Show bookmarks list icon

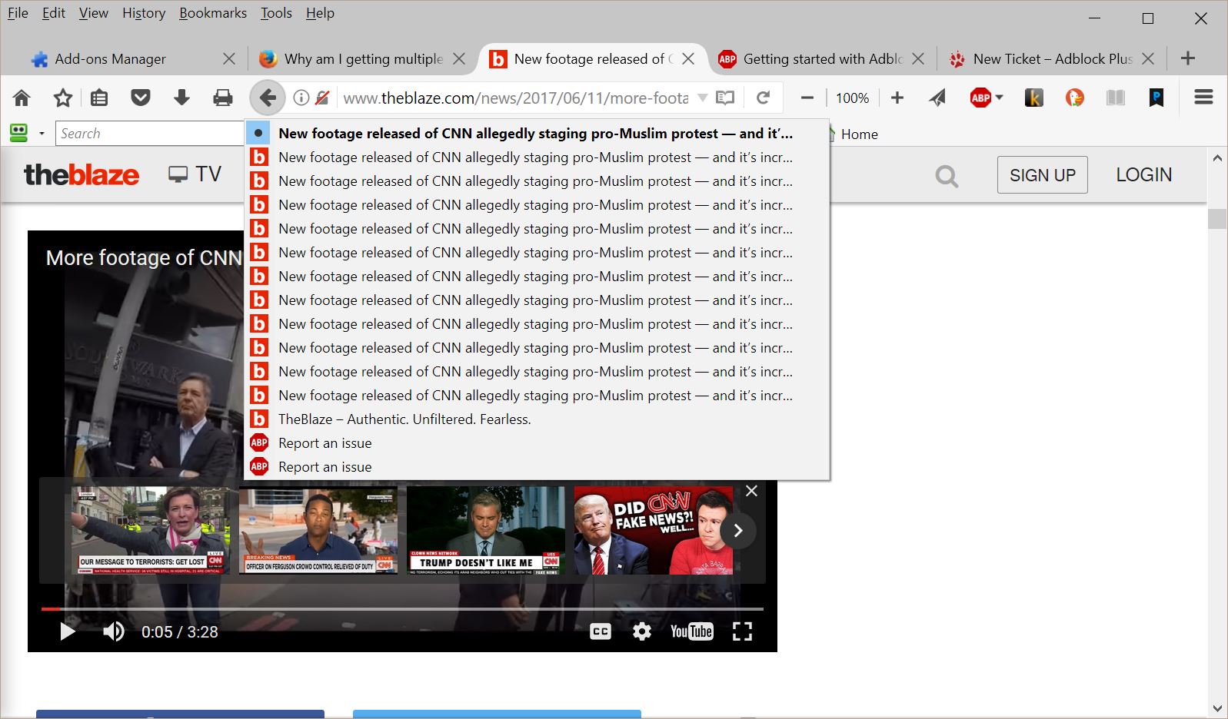pyautogui.click(x=99, y=98)
